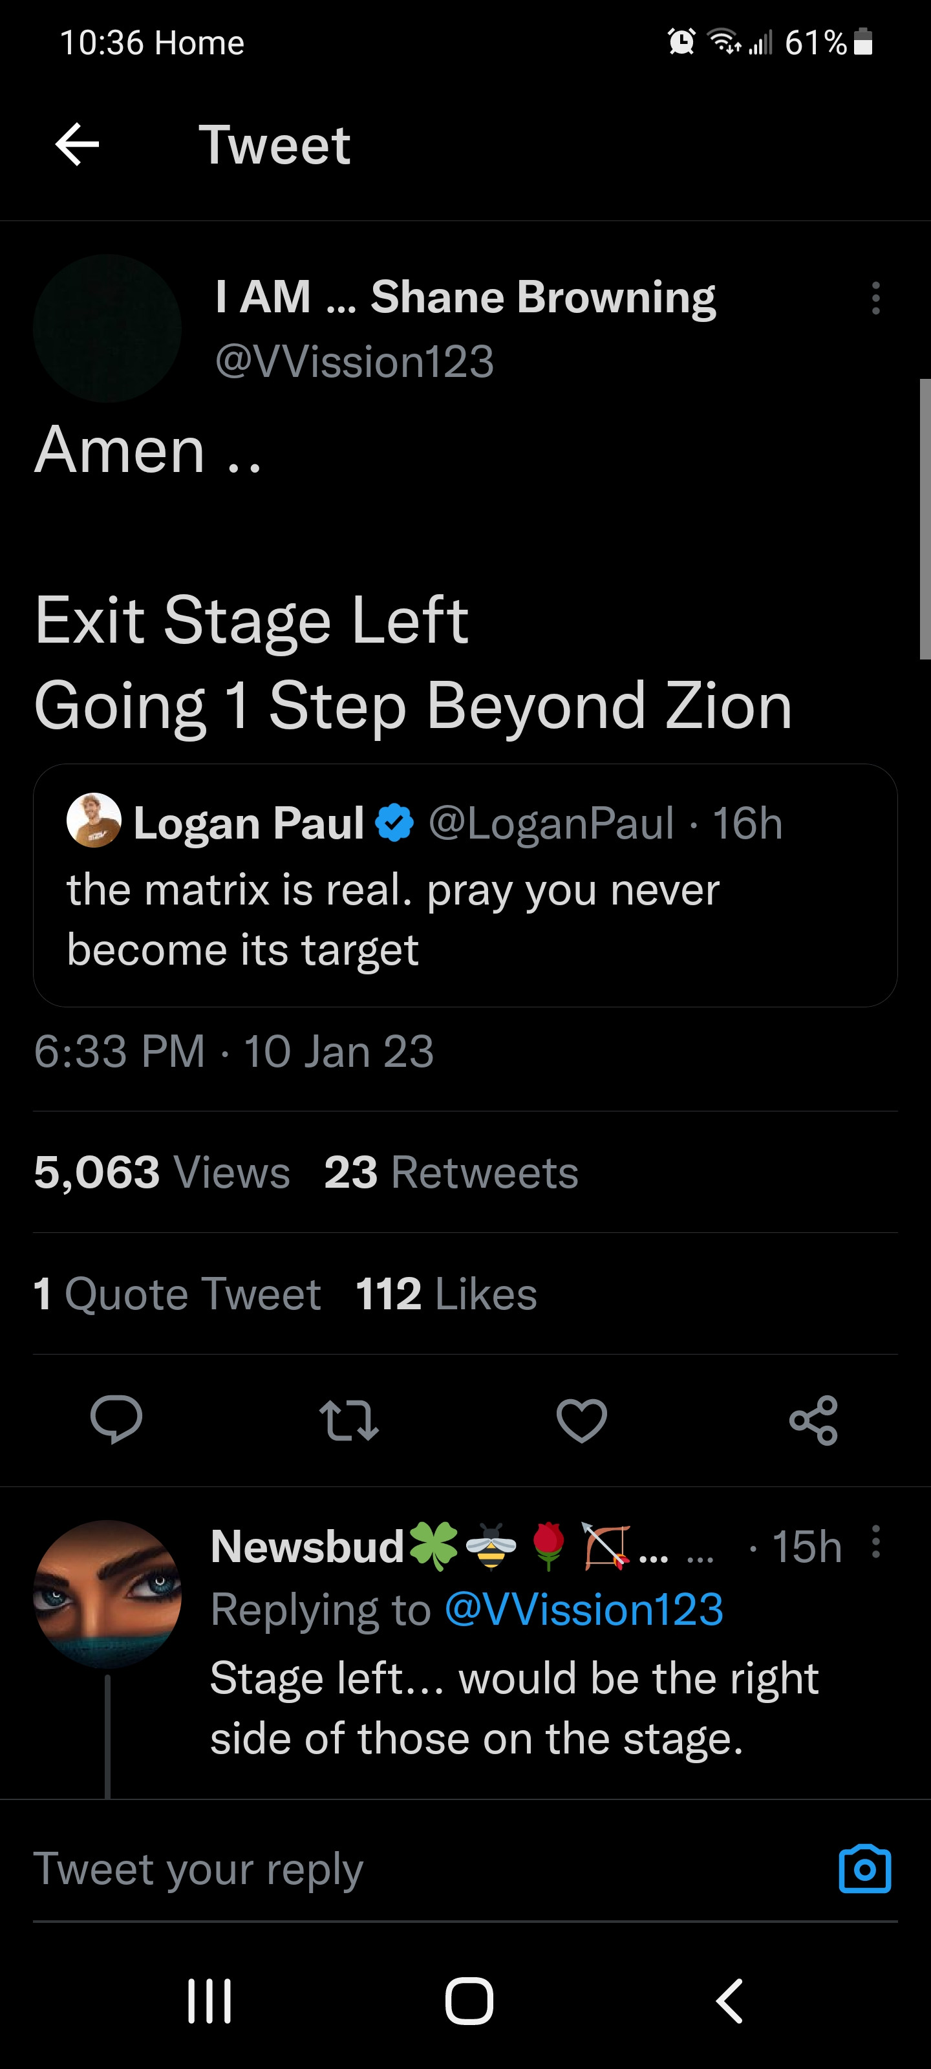This screenshot has height=2069, width=931.
Task: Tap Android recent apps button
Action: click(209, 2000)
